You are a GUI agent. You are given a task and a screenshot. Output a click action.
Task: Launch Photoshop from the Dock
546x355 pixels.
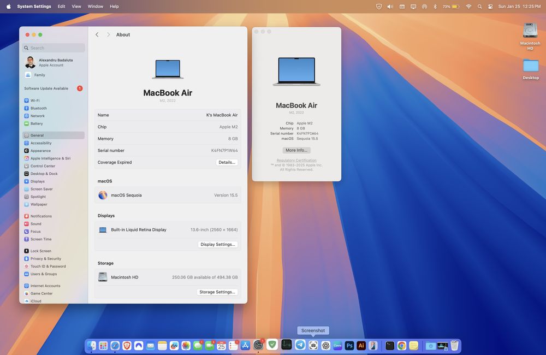(349, 346)
